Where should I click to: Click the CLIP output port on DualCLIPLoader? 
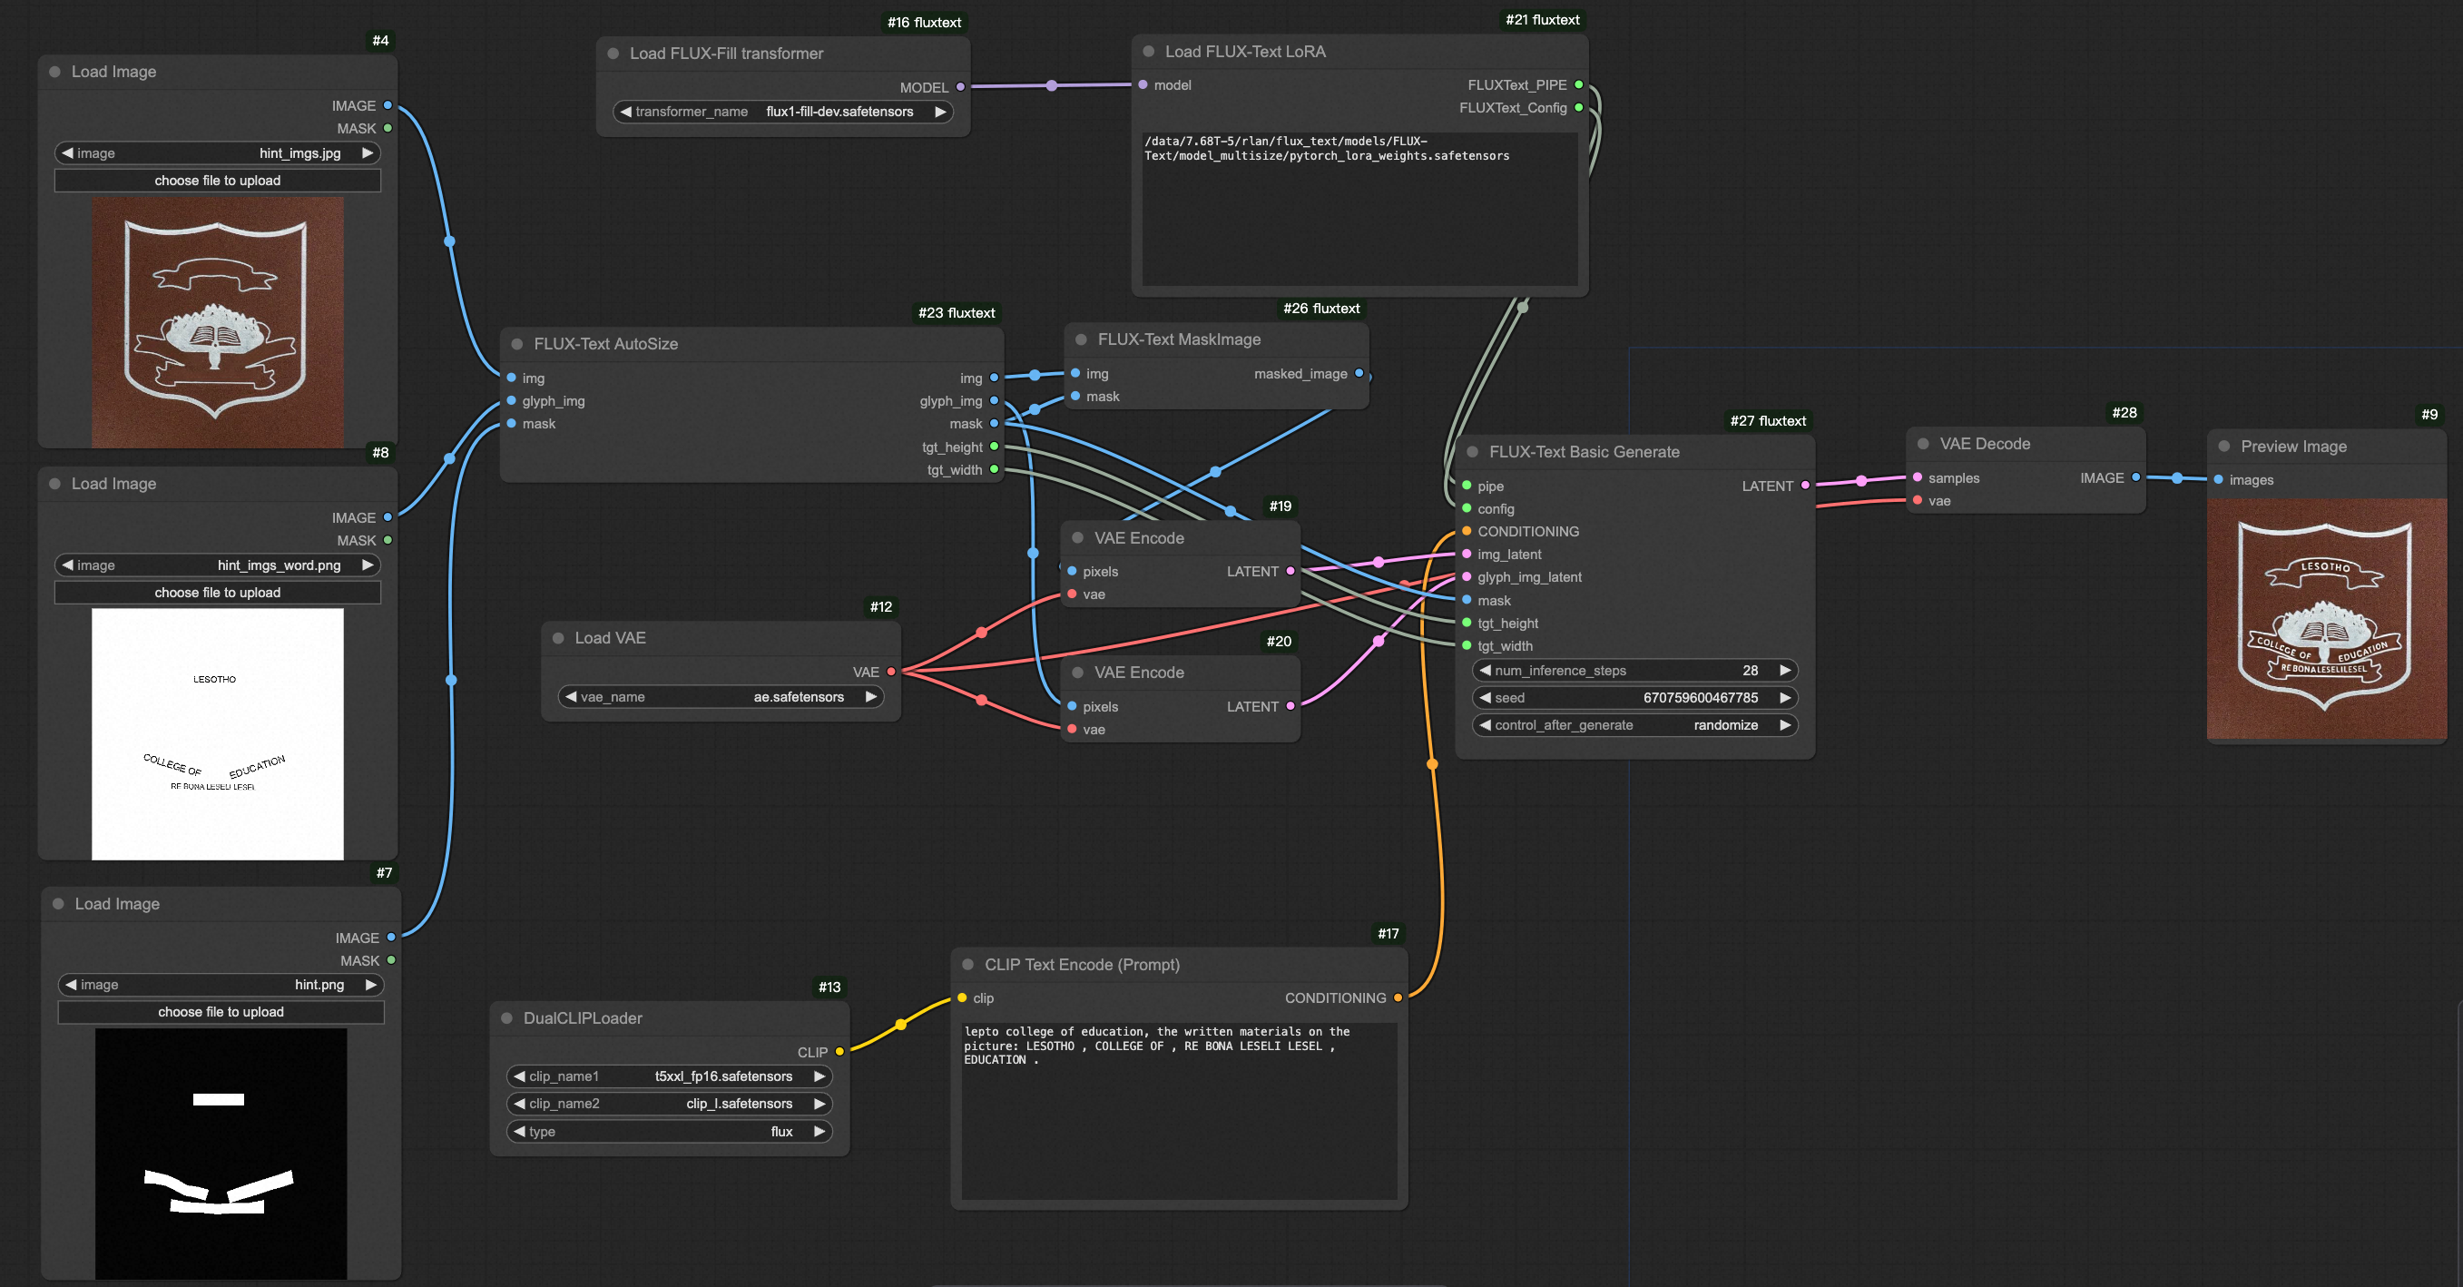coord(839,1052)
